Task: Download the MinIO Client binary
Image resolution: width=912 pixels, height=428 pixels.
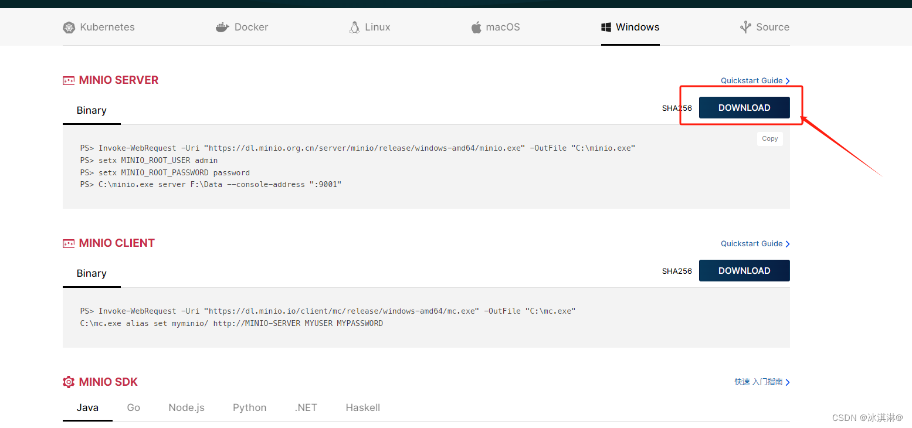Action: [x=744, y=271]
